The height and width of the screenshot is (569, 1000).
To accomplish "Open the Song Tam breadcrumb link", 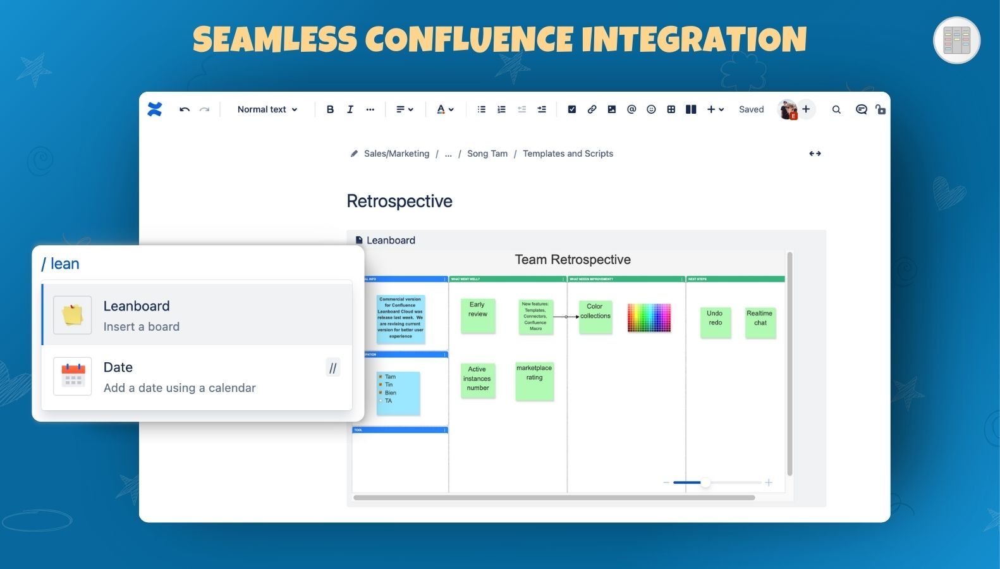I will (x=487, y=154).
